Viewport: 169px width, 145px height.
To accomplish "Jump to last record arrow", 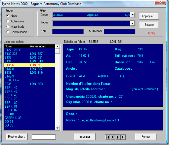I will 123,137.
